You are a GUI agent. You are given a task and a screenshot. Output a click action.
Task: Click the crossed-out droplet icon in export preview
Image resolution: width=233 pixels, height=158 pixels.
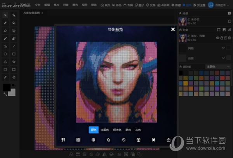click(108, 140)
